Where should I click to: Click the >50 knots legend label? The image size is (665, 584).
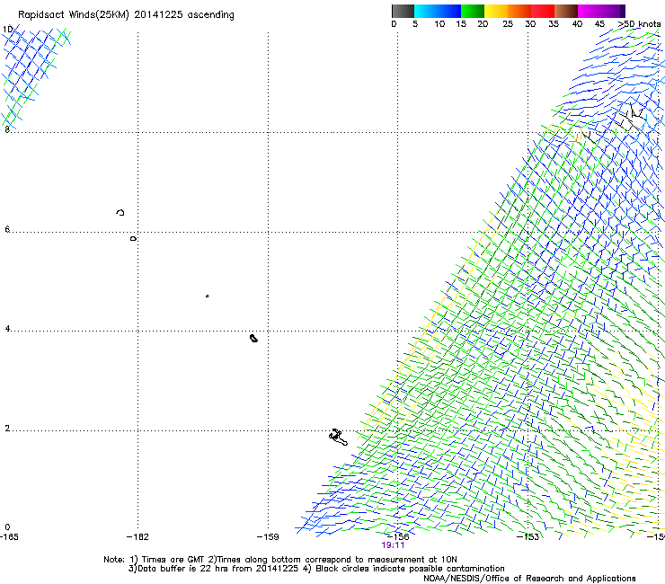tap(639, 24)
